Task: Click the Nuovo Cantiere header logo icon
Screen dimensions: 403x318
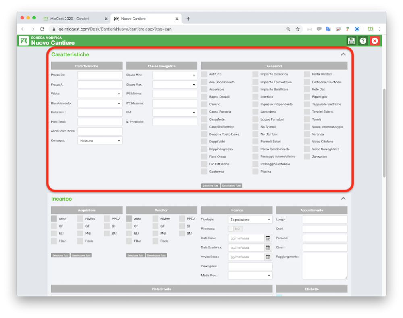Action: tap(24, 41)
